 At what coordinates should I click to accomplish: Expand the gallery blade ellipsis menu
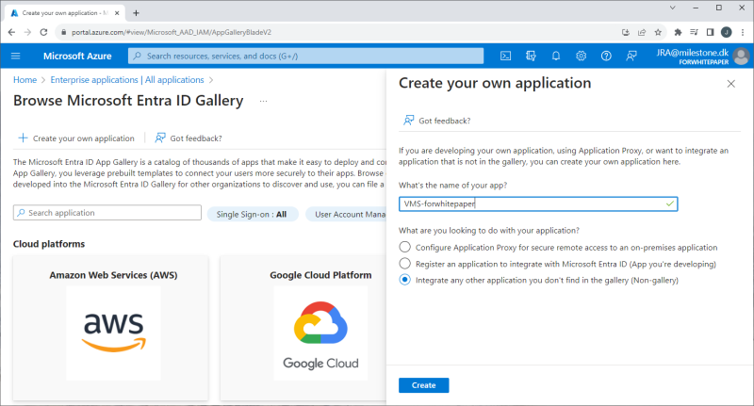pos(264,101)
